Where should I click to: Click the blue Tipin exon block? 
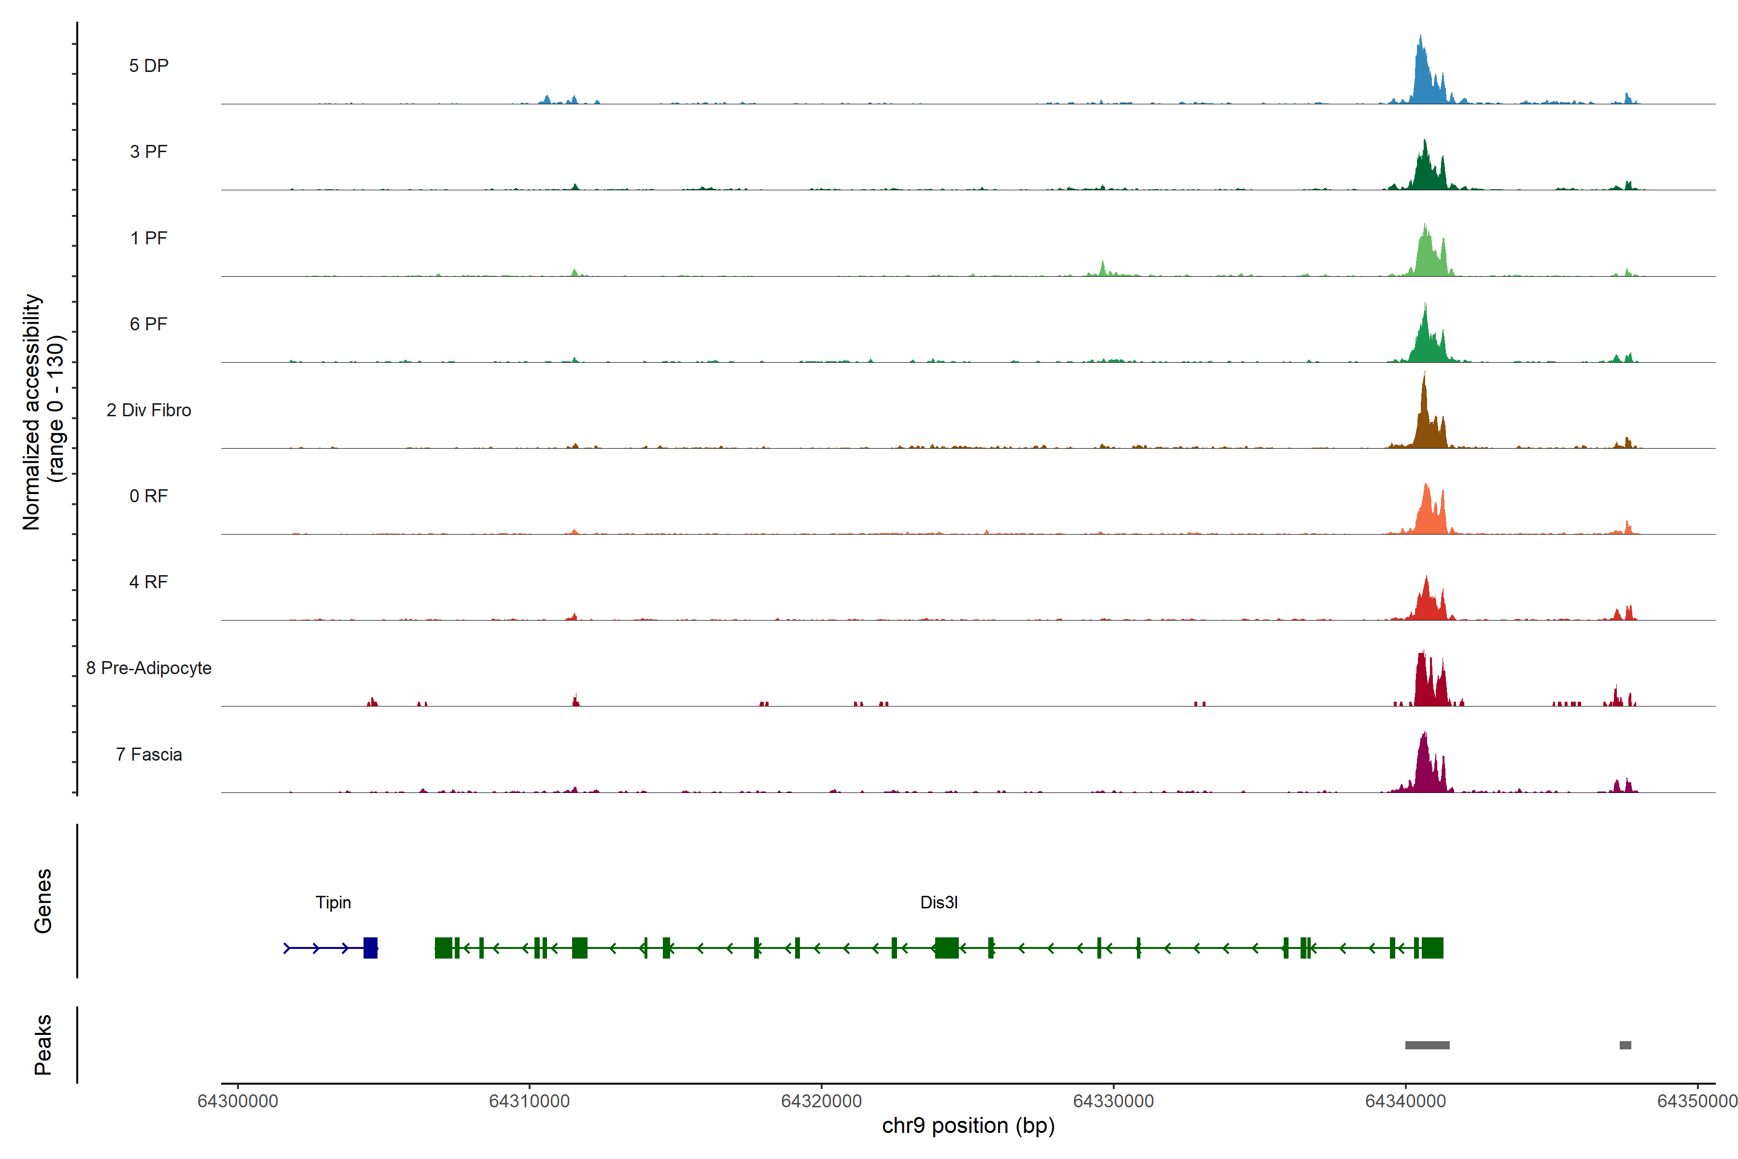coord(370,947)
